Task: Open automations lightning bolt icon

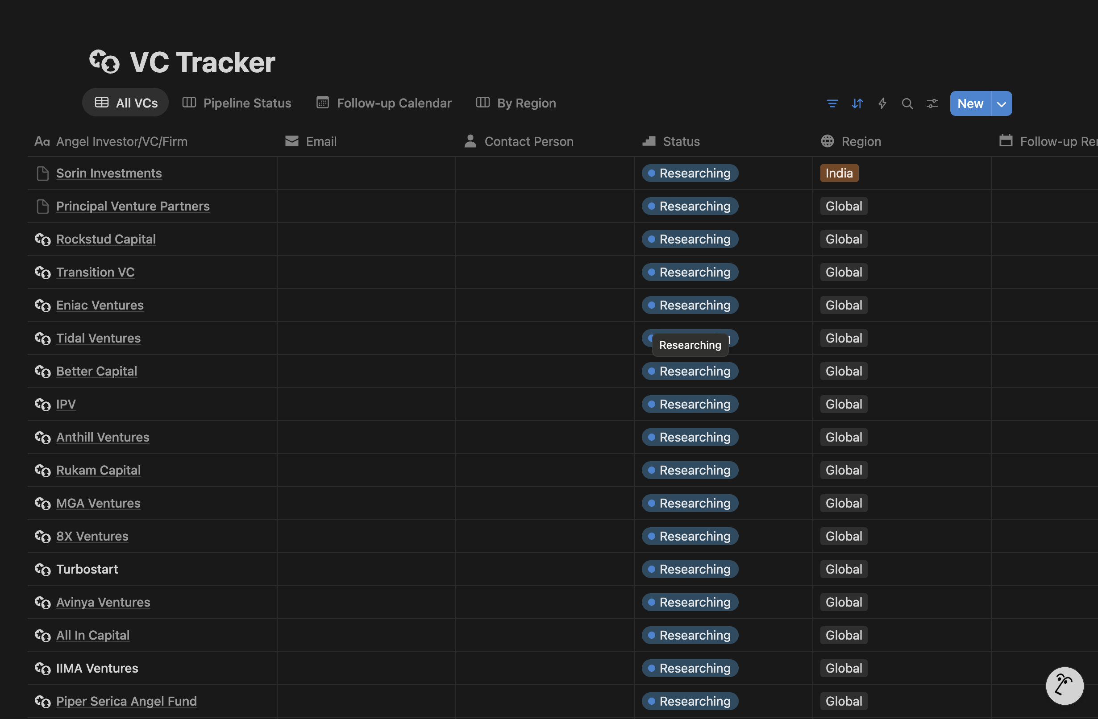Action: [882, 103]
